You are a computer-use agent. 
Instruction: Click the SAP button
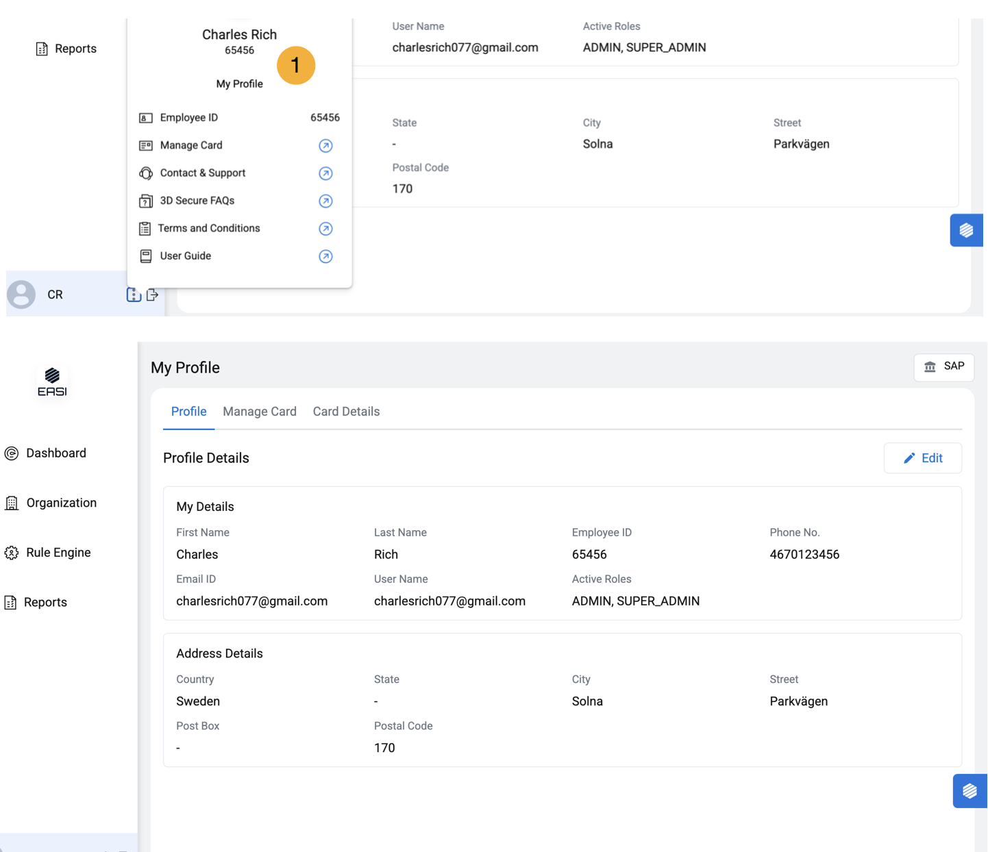coord(943,367)
